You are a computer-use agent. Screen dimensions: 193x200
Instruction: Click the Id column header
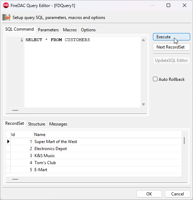coord(22,135)
